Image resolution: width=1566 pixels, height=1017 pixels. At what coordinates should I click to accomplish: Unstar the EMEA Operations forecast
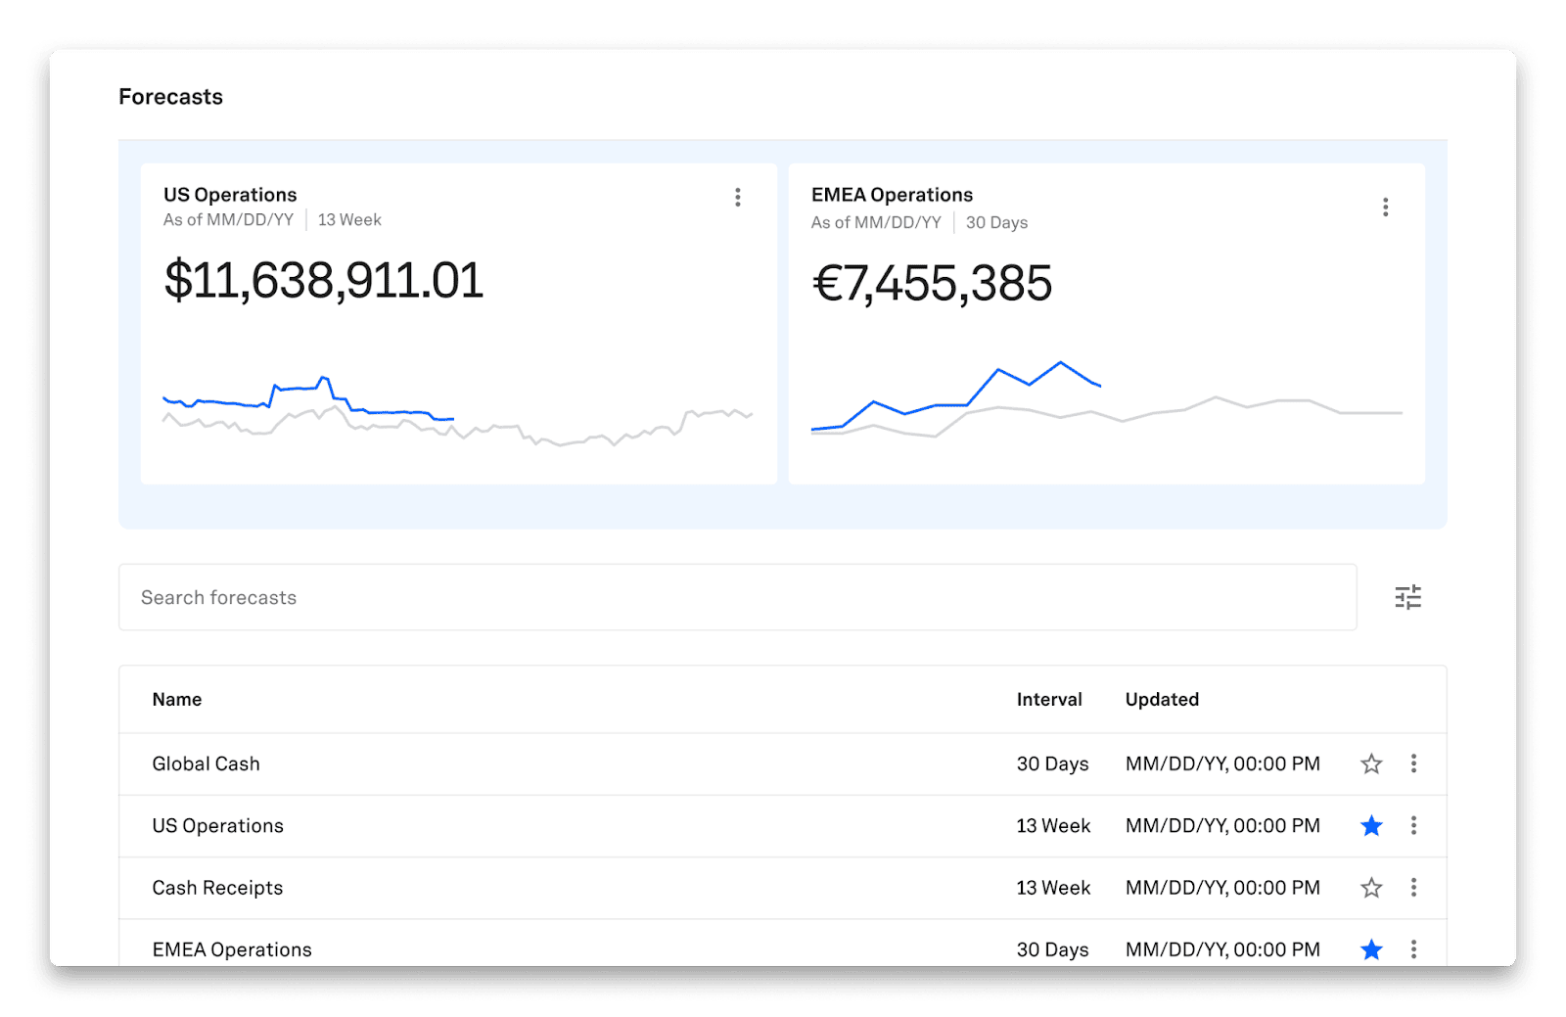click(x=1371, y=948)
